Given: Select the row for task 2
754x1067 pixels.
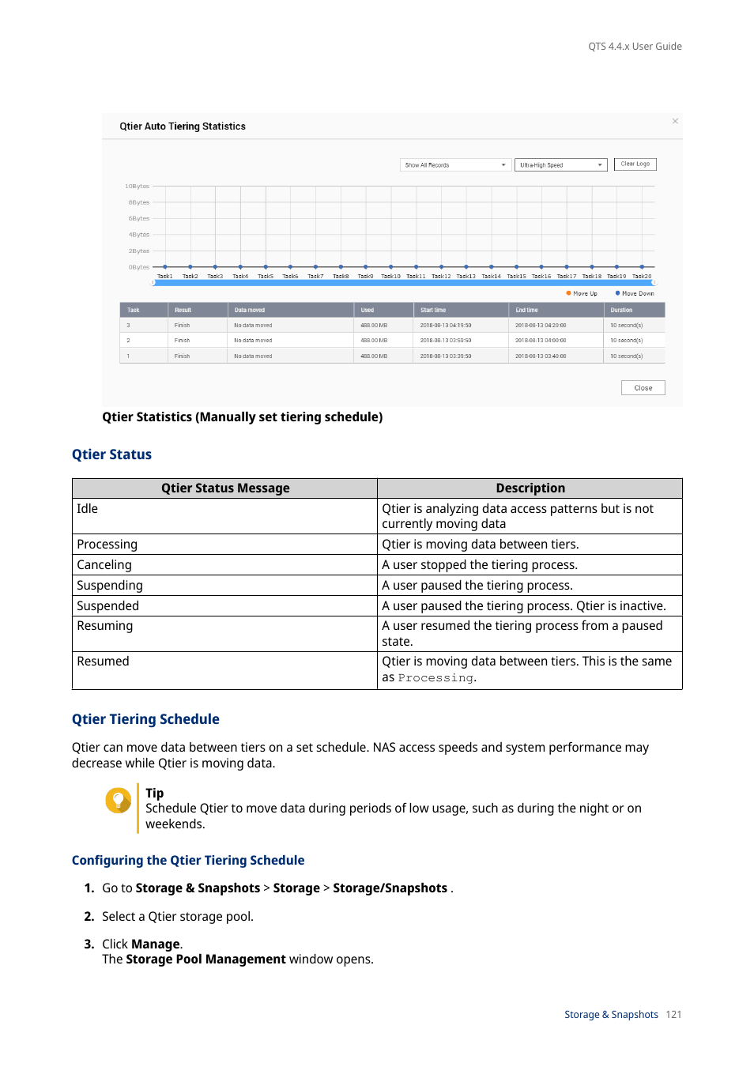Looking at the screenshot, I should [392, 341].
